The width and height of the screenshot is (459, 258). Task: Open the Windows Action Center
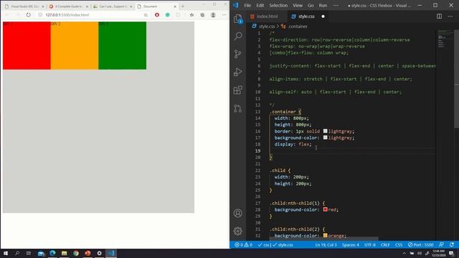452,253
